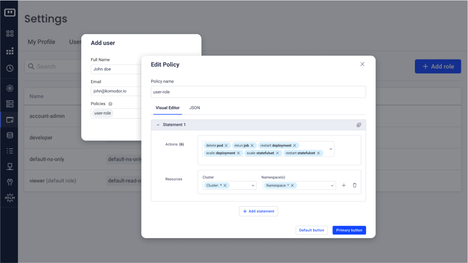Select the developer role row
468x263 pixels.
(53, 138)
